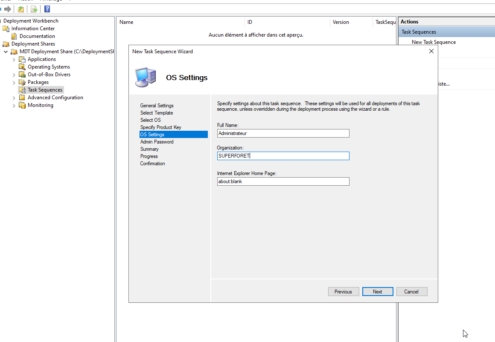
Task: Click the Full Name input field
Action: point(283,133)
